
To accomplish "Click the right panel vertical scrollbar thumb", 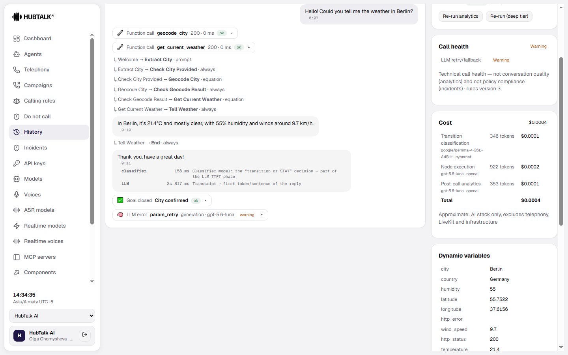I will tap(561, 141).
